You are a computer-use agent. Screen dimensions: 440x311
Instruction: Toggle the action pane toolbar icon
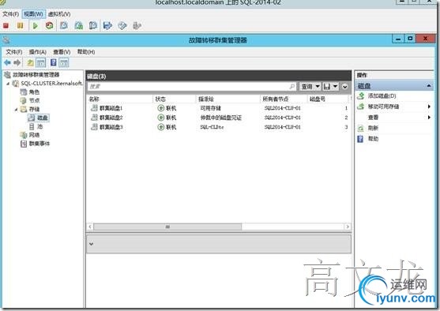[64, 63]
